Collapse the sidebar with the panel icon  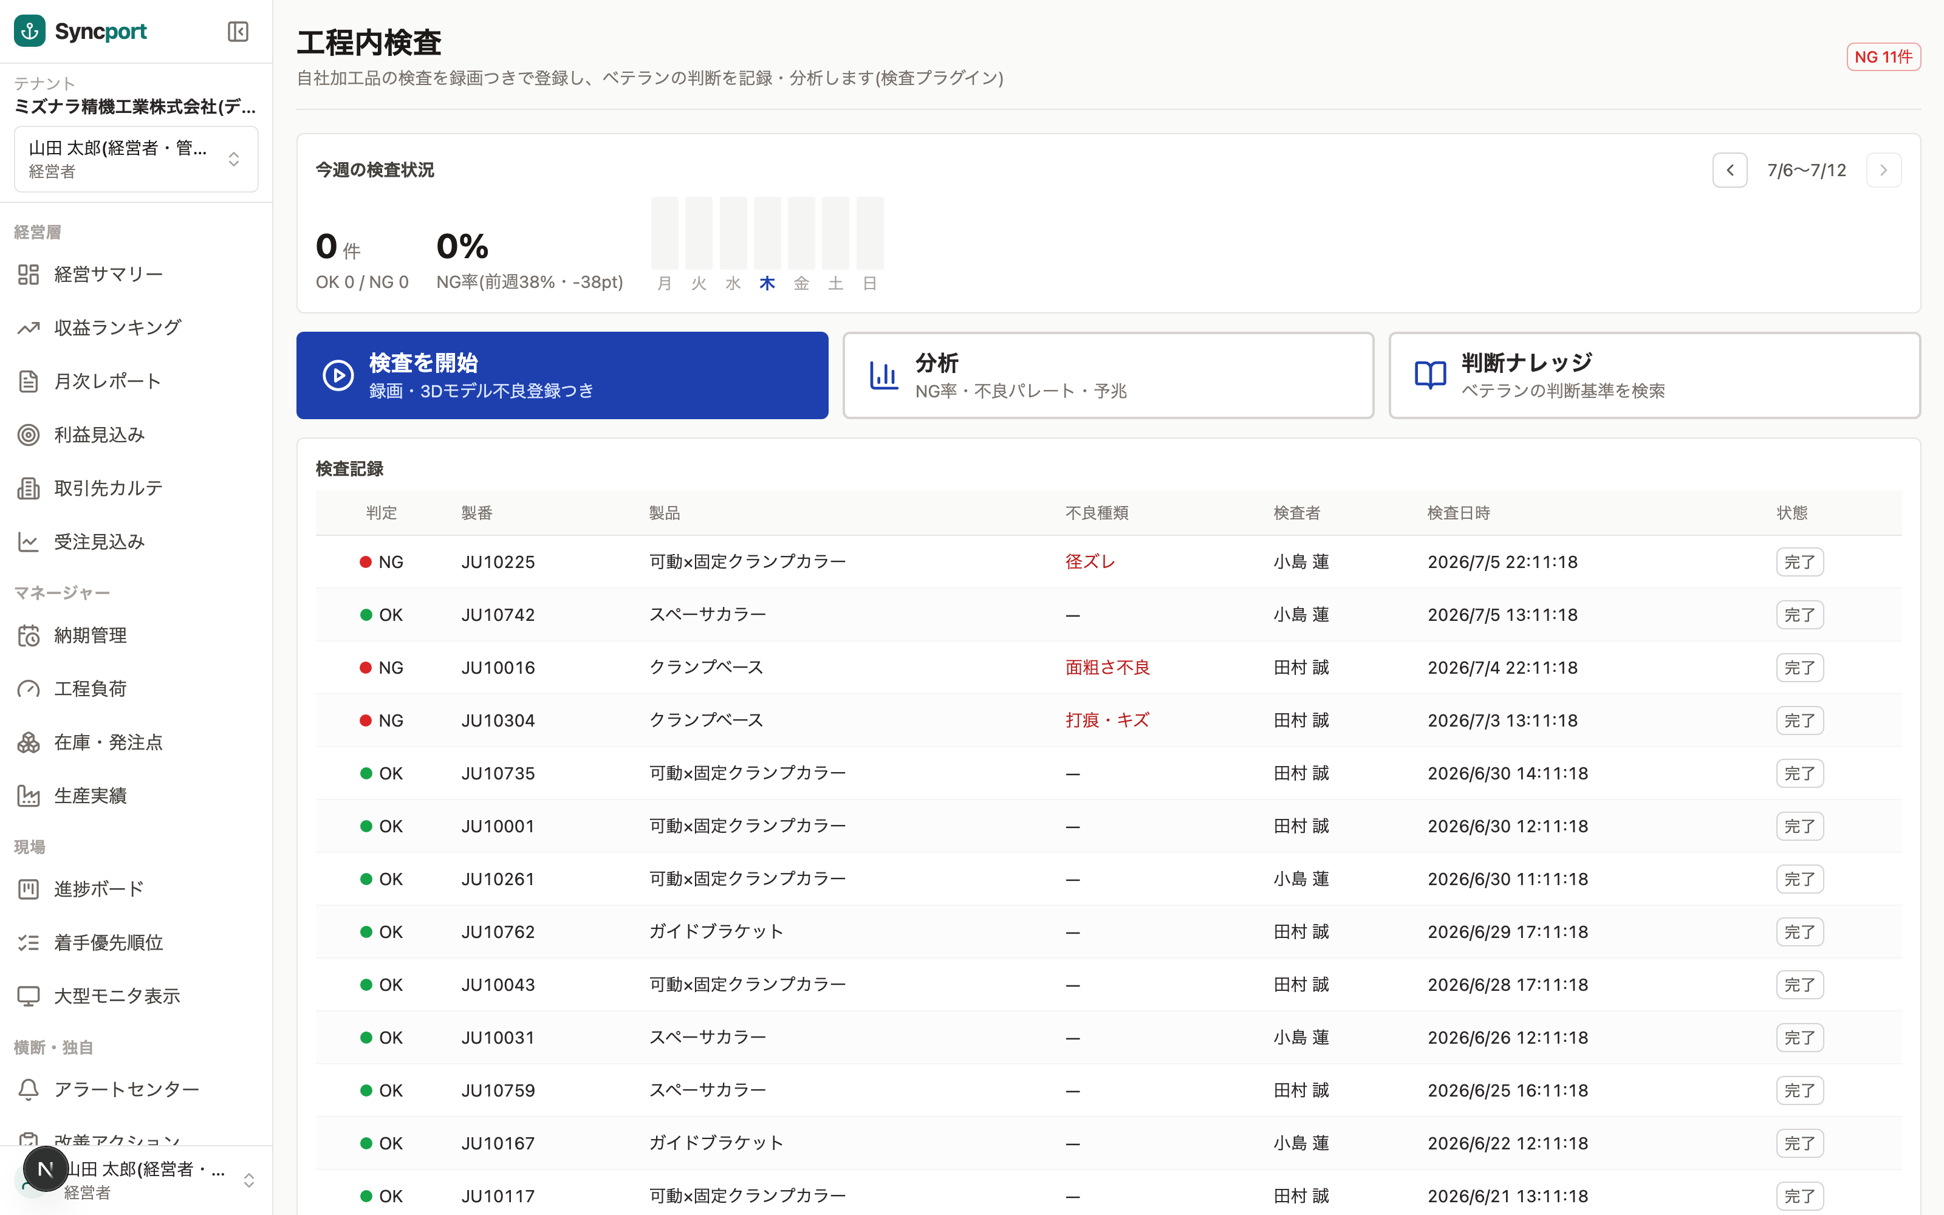point(238,32)
